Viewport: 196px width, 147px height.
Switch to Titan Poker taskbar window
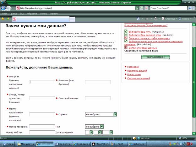coord(100,144)
